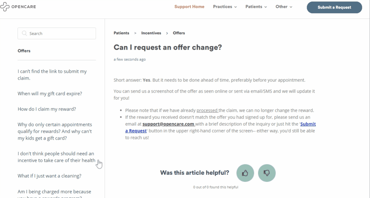Open 'How do I claim my reward?' article
This screenshot has height=198, width=370.
point(47,109)
